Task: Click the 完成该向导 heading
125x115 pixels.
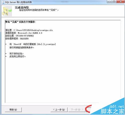Action: coord(22,7)
